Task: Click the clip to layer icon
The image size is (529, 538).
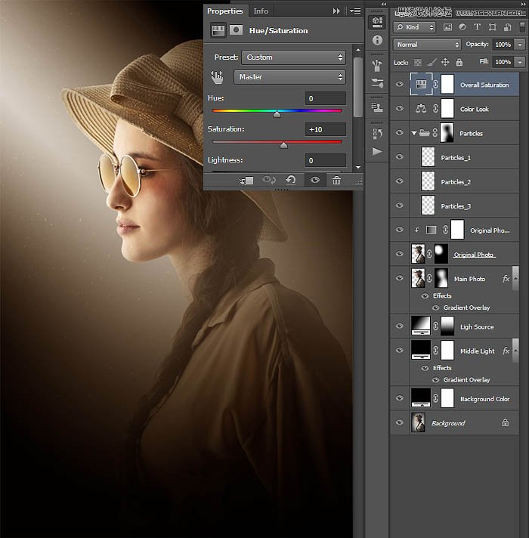Action: (246, 180)
